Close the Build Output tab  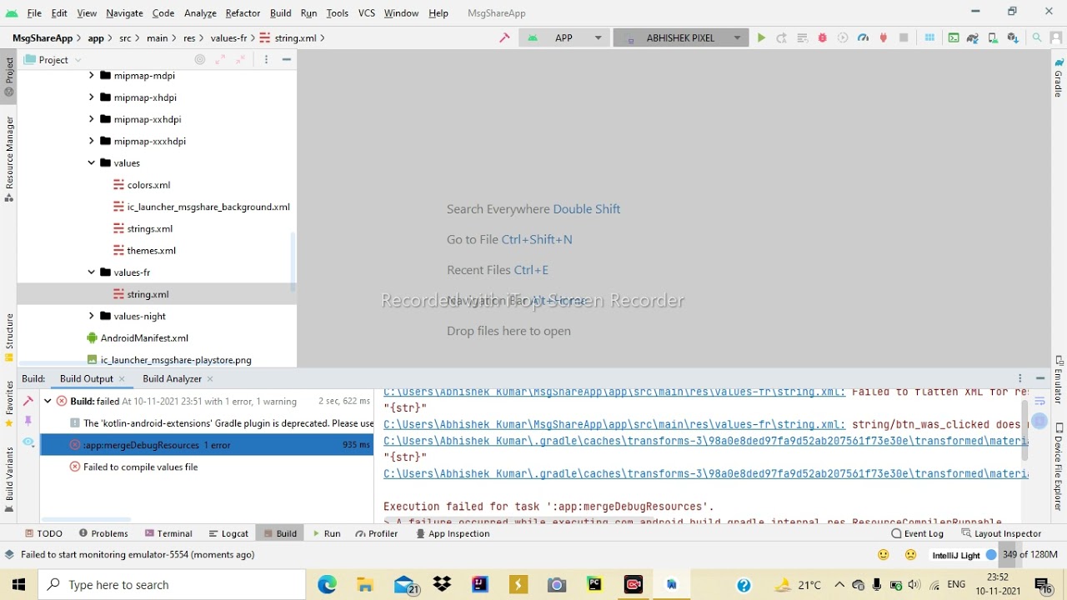click(x=122, y=378)
